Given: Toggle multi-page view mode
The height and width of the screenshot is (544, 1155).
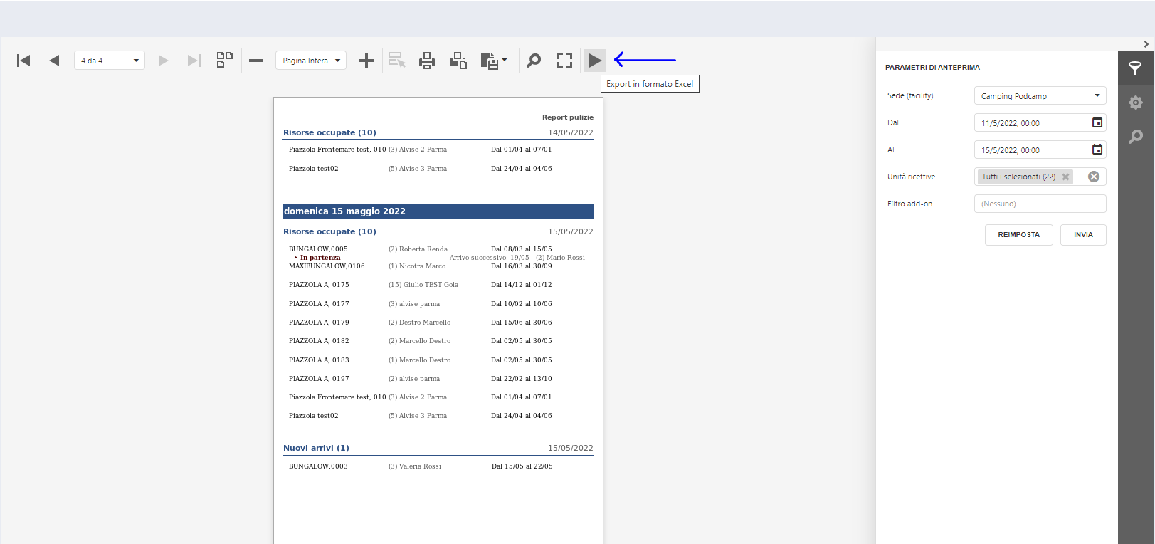Looking at the screenshot, I should 225,60.
